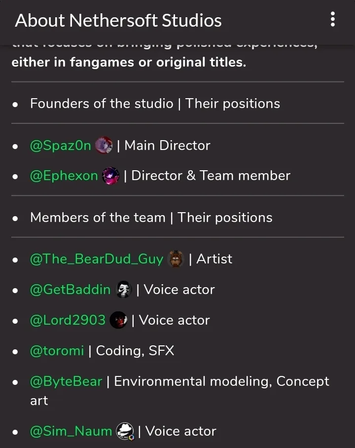The width and height of the screenshot is (355, 448).
Task: Open the @GetBaddin mention link
Action: (71, 290)
